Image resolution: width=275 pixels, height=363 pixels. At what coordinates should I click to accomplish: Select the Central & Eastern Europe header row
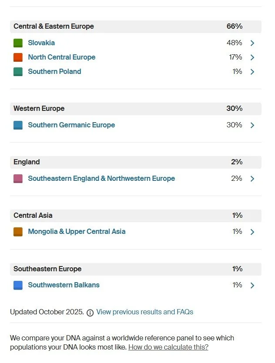point(136,27)
